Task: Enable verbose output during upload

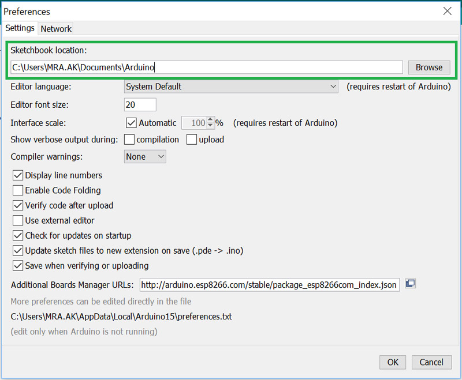Action: pyautogui.click(x=192, y=140)
